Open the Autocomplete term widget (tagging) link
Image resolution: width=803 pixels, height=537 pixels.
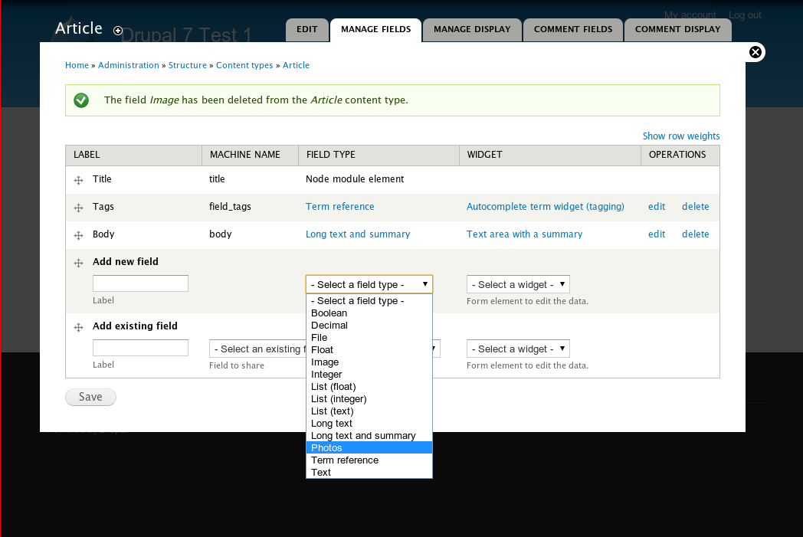[546, 207]
